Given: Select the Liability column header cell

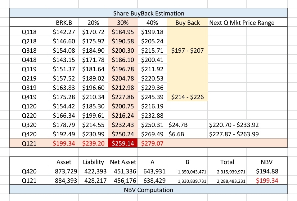Looking at the screenshot, I should tap(93, 162).
